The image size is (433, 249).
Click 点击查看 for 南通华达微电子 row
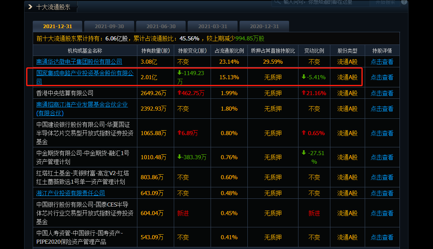pos(382,62)
